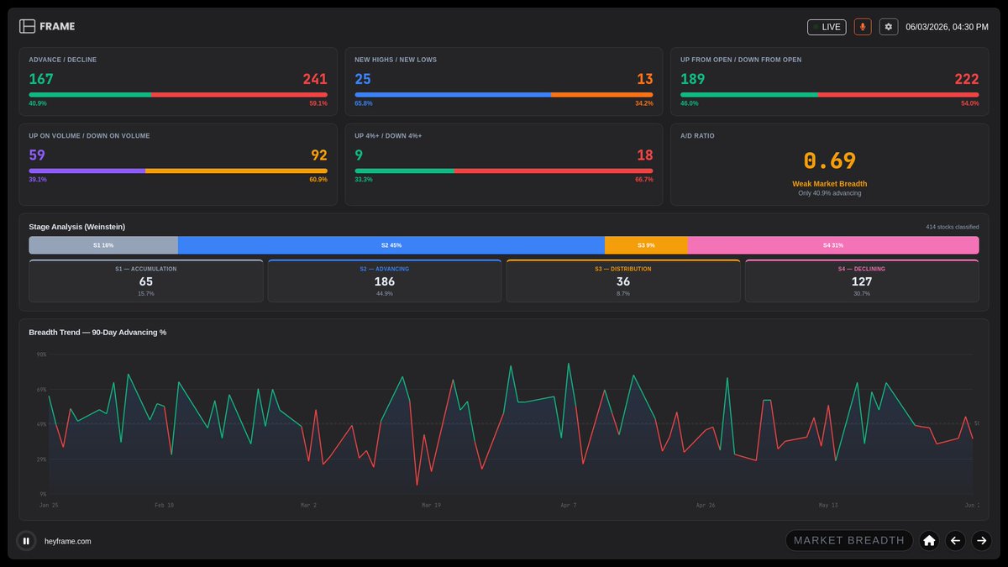This screenshot has height=567, width=1008.
Task: Select the S3 9% bar segment
Action: coord(646,245)
